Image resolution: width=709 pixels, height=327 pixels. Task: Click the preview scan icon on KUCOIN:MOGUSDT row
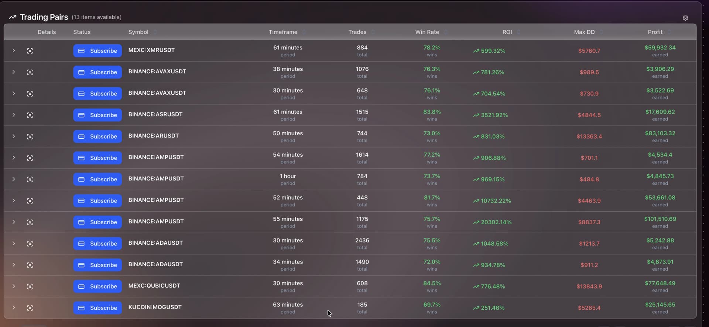tap(30, 308)
